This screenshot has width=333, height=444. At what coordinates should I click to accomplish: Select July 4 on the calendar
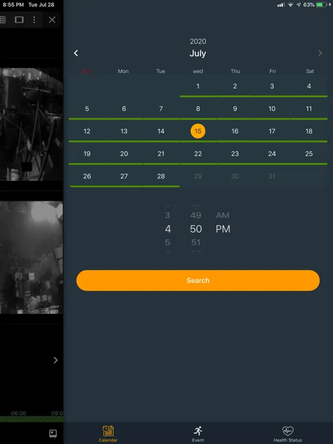(x=309, y=86)
